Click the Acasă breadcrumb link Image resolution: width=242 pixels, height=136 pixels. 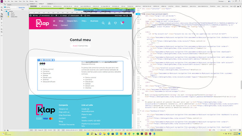[75, 46]
